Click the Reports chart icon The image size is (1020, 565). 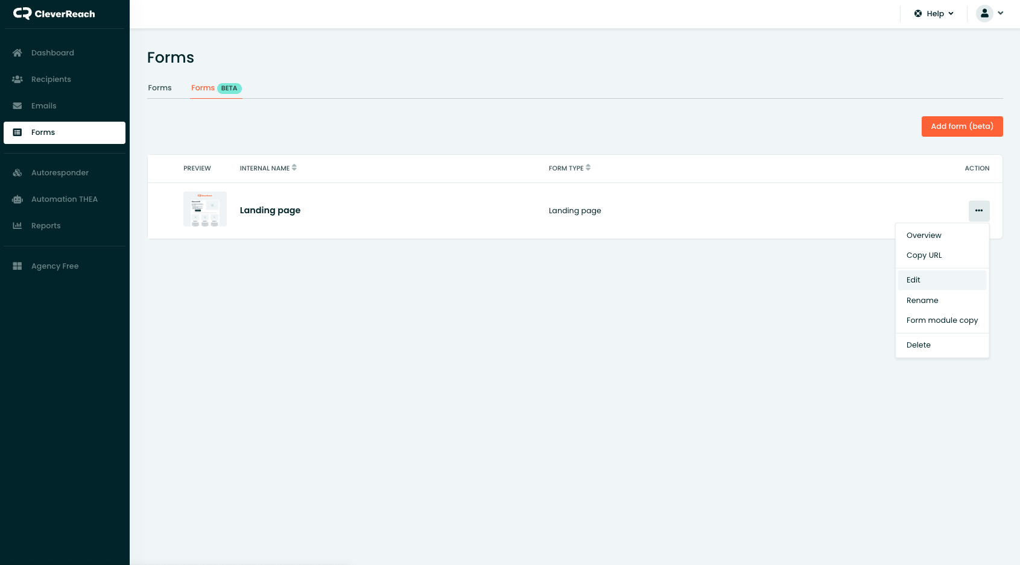[x=17, y=226]
